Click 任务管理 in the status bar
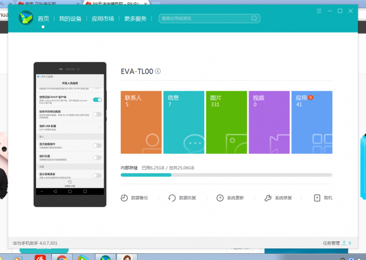 [331, 243]
